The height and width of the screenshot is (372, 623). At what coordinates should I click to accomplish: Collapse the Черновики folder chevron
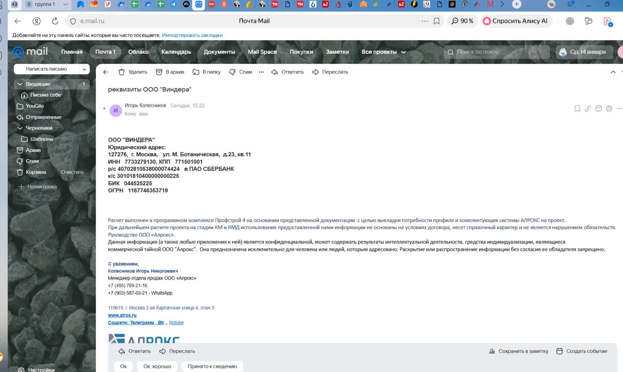pyautogui.click(x=20, y=128)
